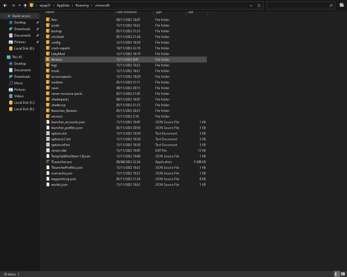347x277 pixels.
Task: Click into the search box
Action: click(300, 5)
